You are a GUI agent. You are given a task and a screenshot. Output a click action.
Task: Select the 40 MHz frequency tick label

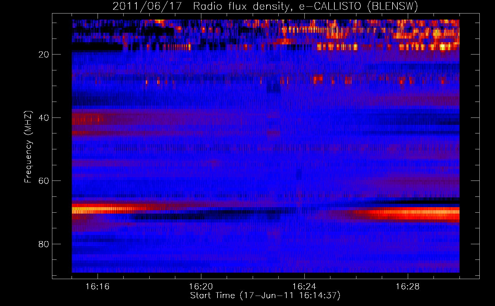tap(44, 118)
